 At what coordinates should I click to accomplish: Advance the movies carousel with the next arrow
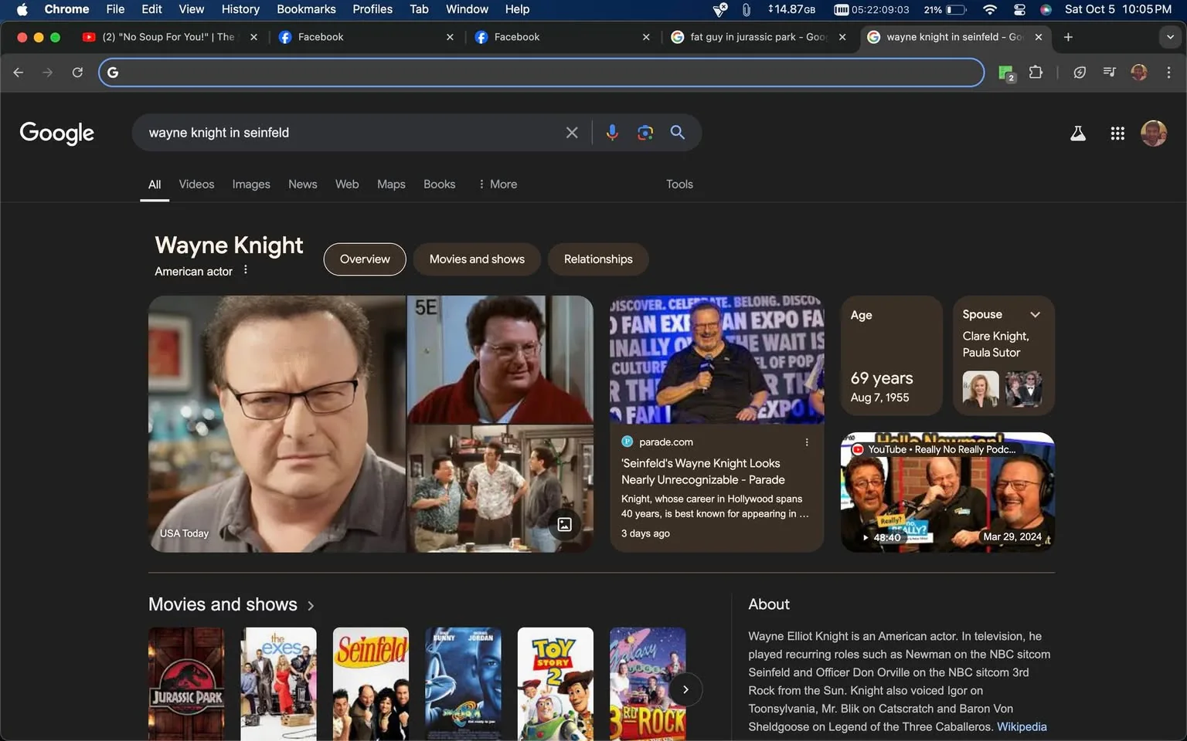click(685, 689)
